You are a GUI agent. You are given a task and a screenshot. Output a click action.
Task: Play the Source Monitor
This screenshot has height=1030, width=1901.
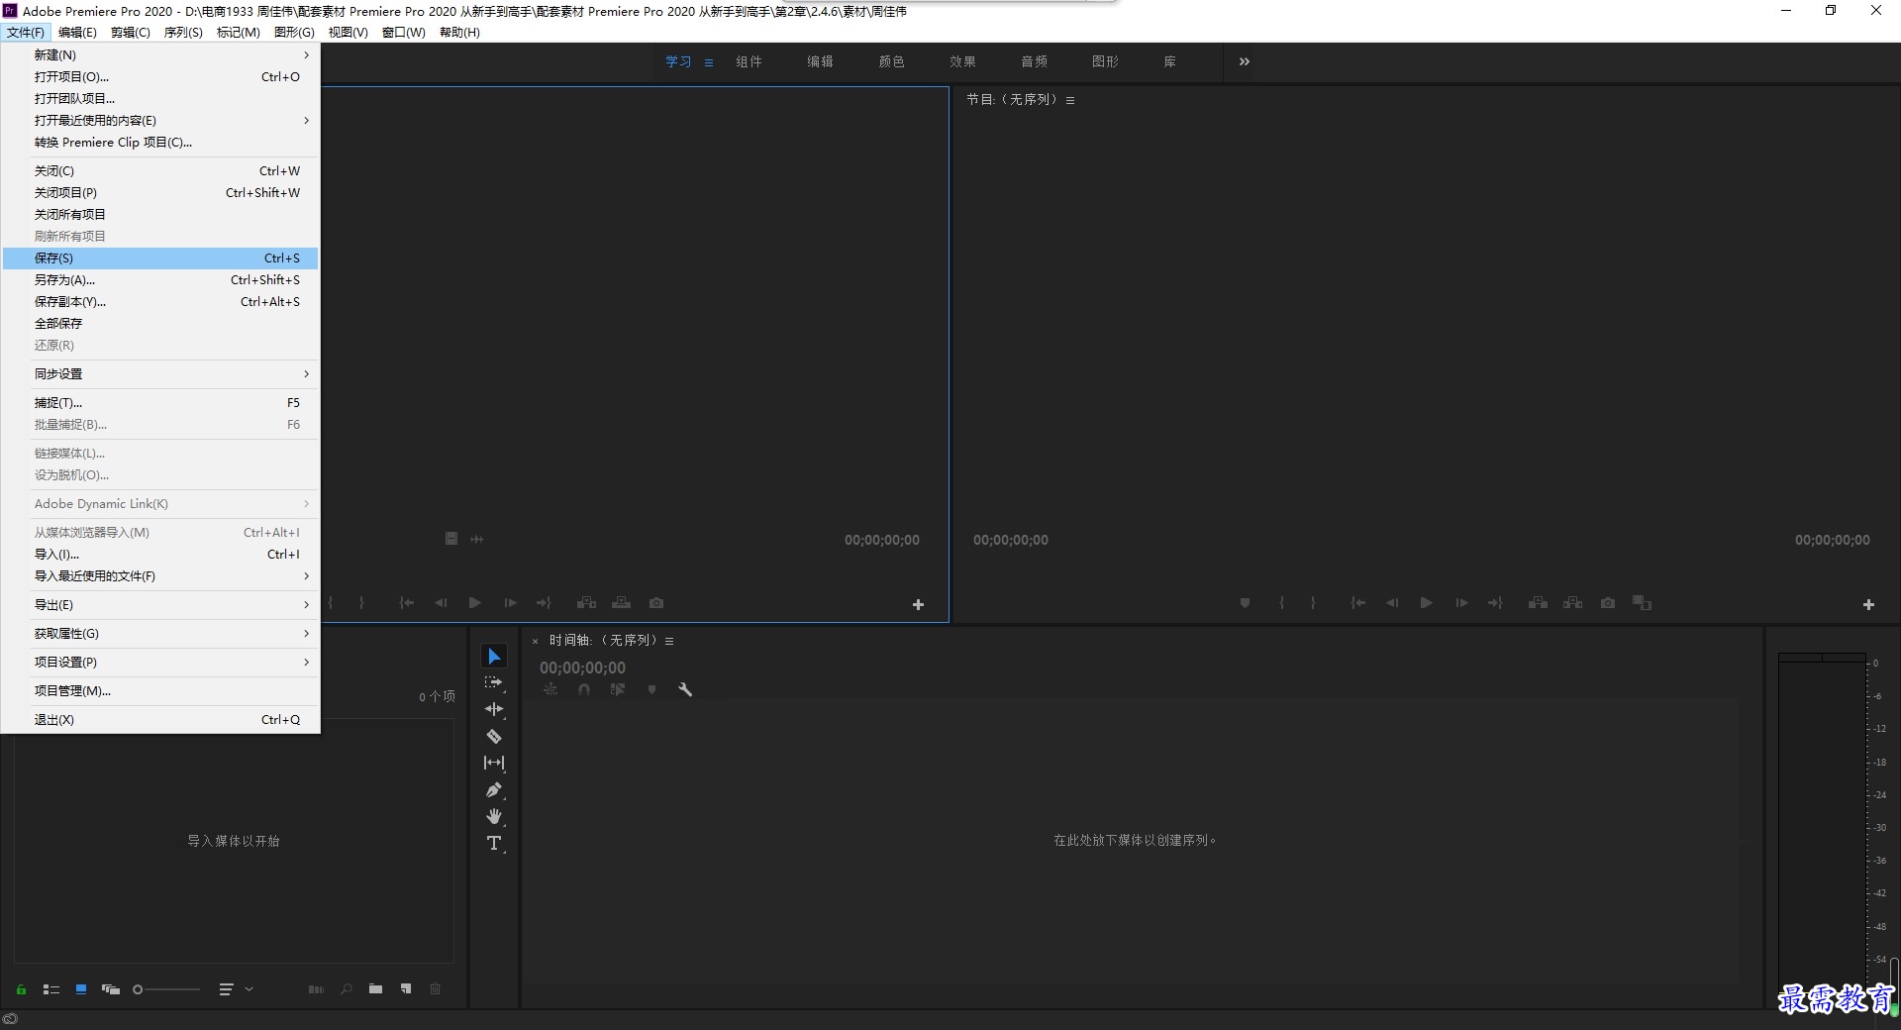(x=474, y=602)
